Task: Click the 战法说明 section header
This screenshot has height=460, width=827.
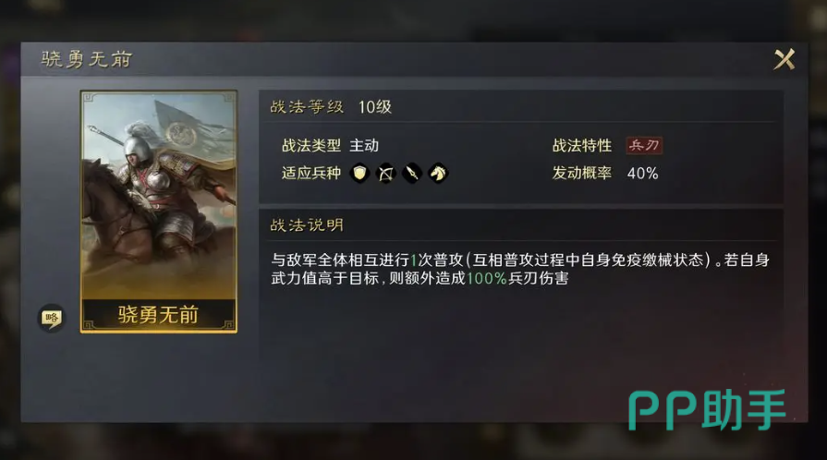Action: pyautogui.click(x=307, y=225)
